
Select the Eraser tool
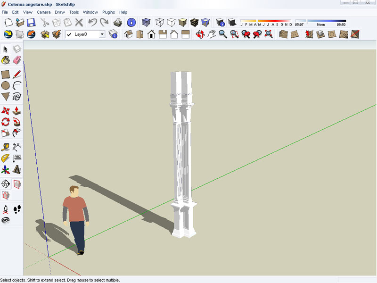click(17, 60)
